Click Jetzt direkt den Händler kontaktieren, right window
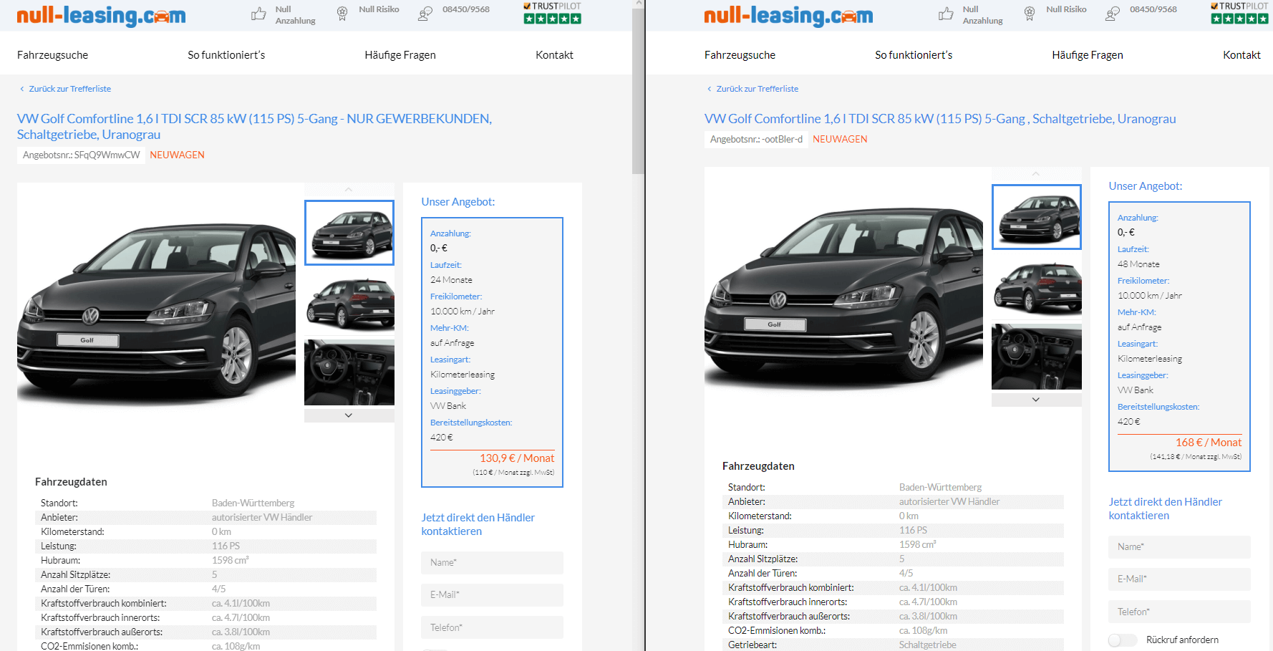The width and height of the screenshot is (1273, 651). 1166,508
